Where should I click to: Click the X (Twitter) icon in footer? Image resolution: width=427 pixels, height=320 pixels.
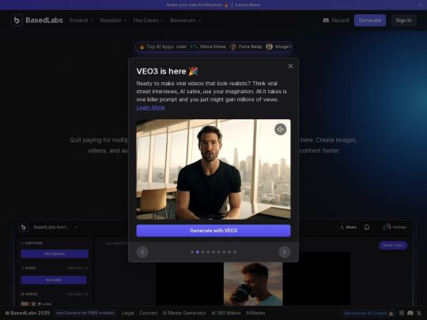click(419, 313)
